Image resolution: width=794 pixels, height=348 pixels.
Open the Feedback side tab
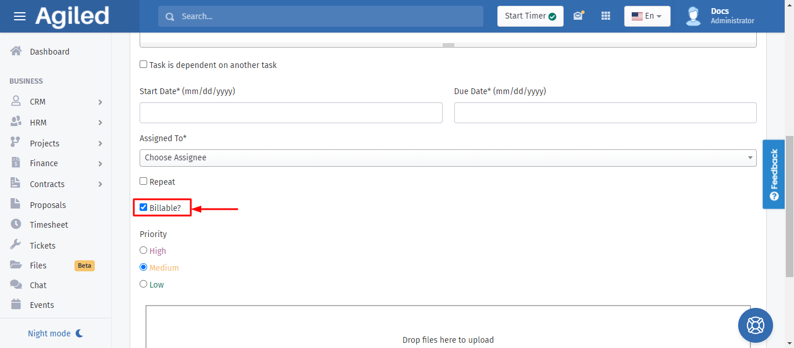[773, 174]
